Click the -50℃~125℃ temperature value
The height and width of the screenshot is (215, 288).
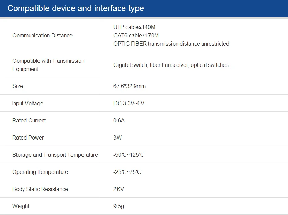click(129, 155)
